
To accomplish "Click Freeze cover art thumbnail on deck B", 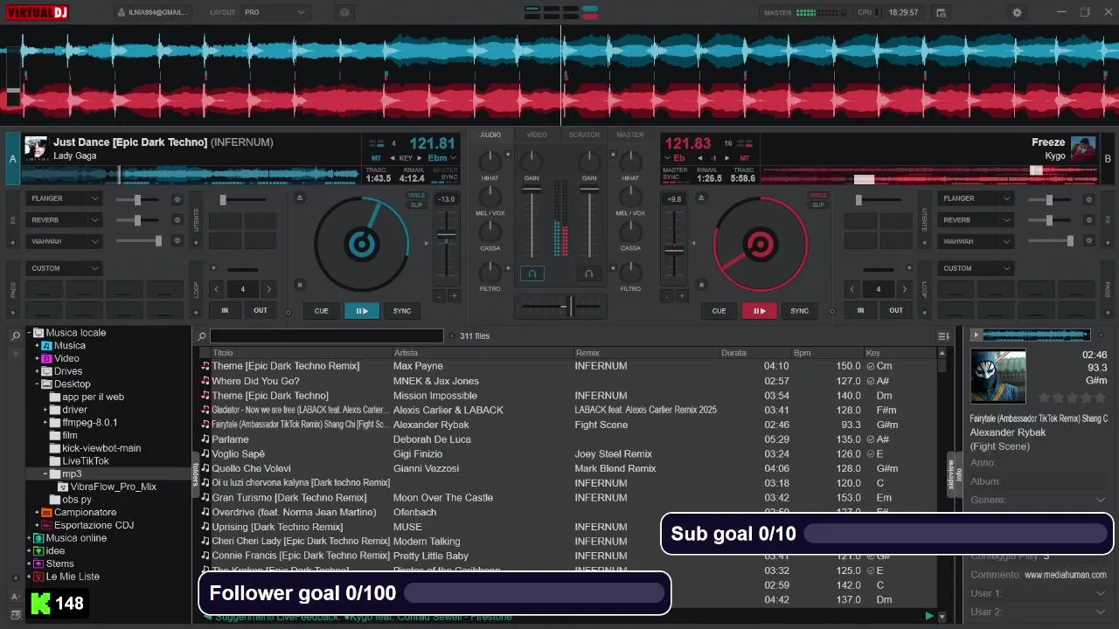I will [1083, 148].
